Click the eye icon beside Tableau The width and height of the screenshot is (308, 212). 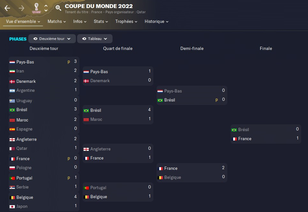click(84, 39)
